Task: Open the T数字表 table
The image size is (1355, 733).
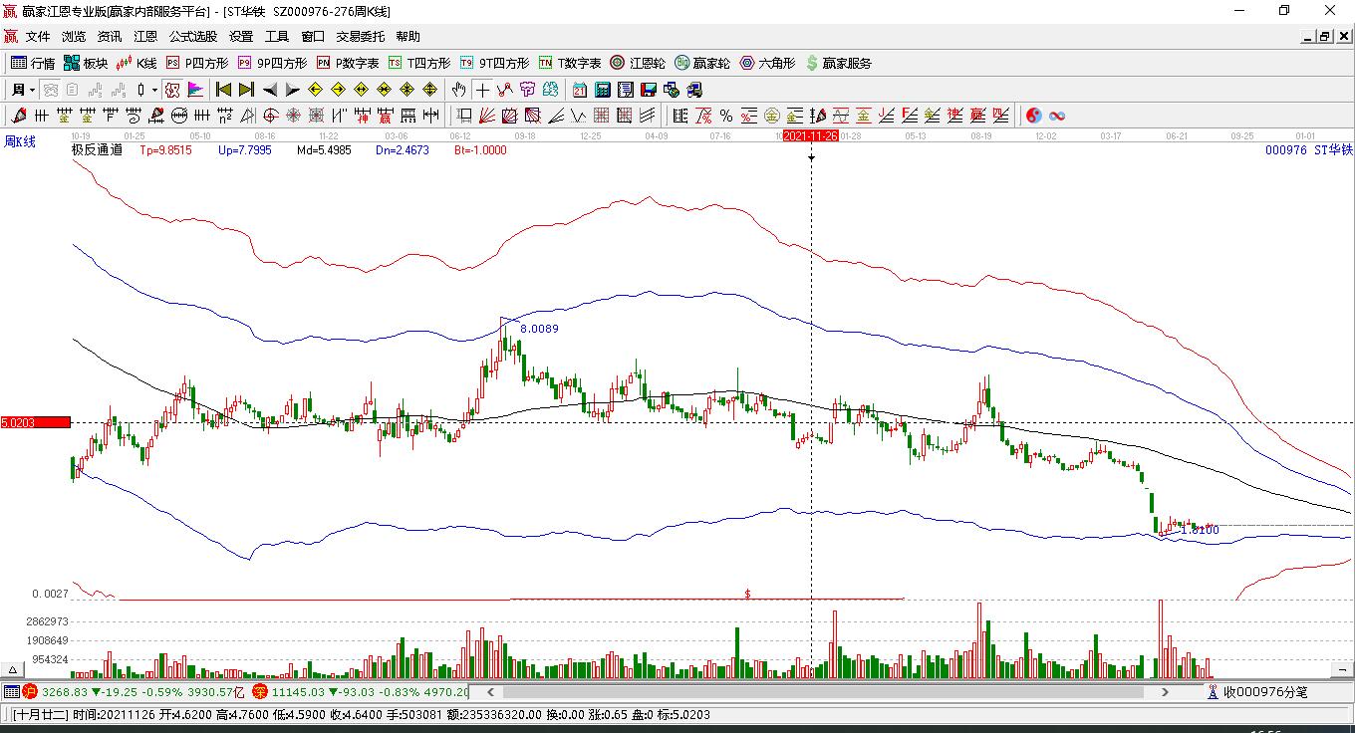Action: coord(571,63)
